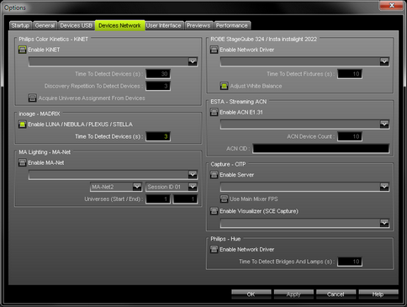Click KiNET Time To Detect Devices field
This screenshot has height=307, width=407.
[x=158, y=74]
